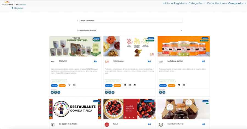Click the delivery scooter icon beside Espíritu Aventurero
Image resolution: width=247 pixels, height=129 pixels.
click(204, 124)
